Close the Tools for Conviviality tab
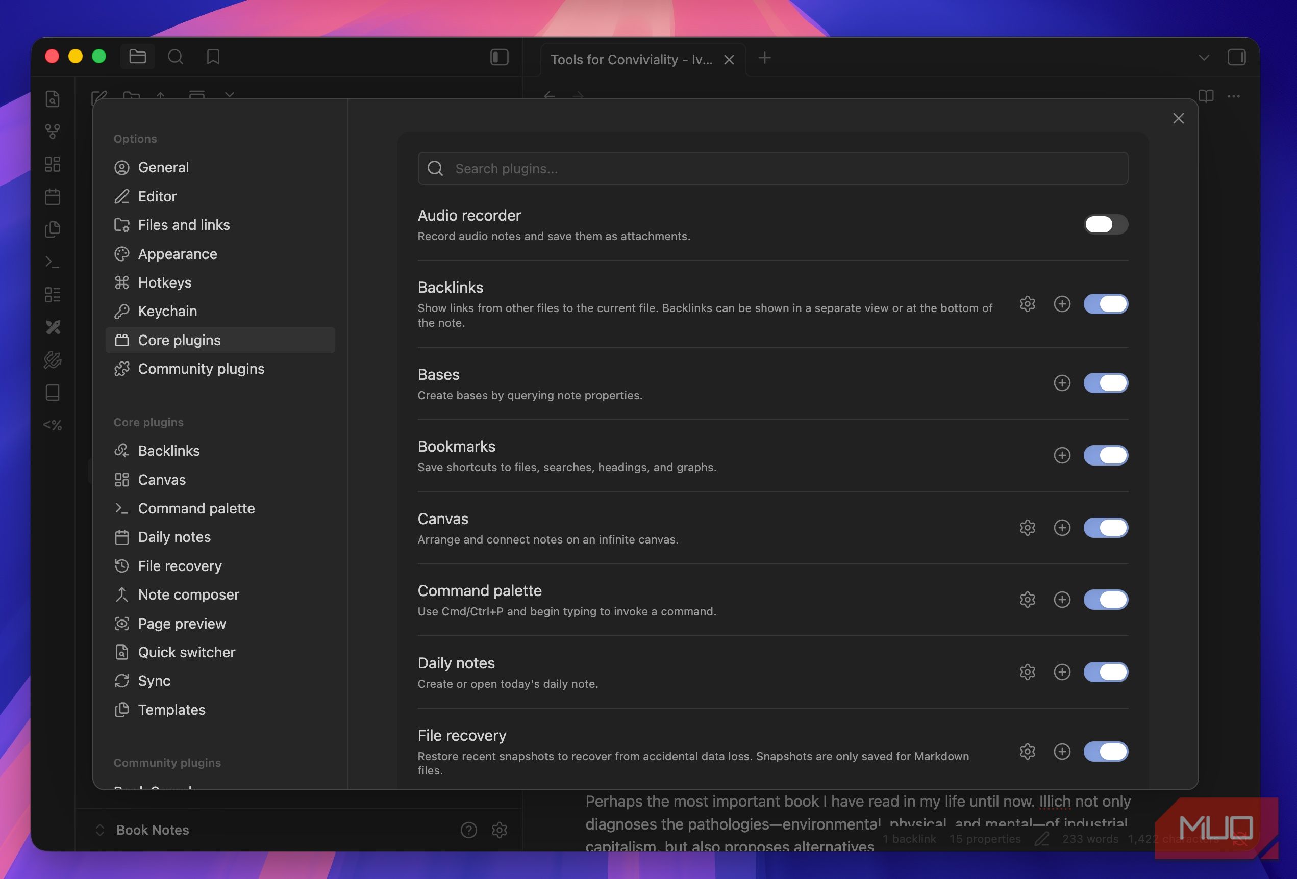The height and width of the screenshot is (879, 1297). click(x=729, y=60)
